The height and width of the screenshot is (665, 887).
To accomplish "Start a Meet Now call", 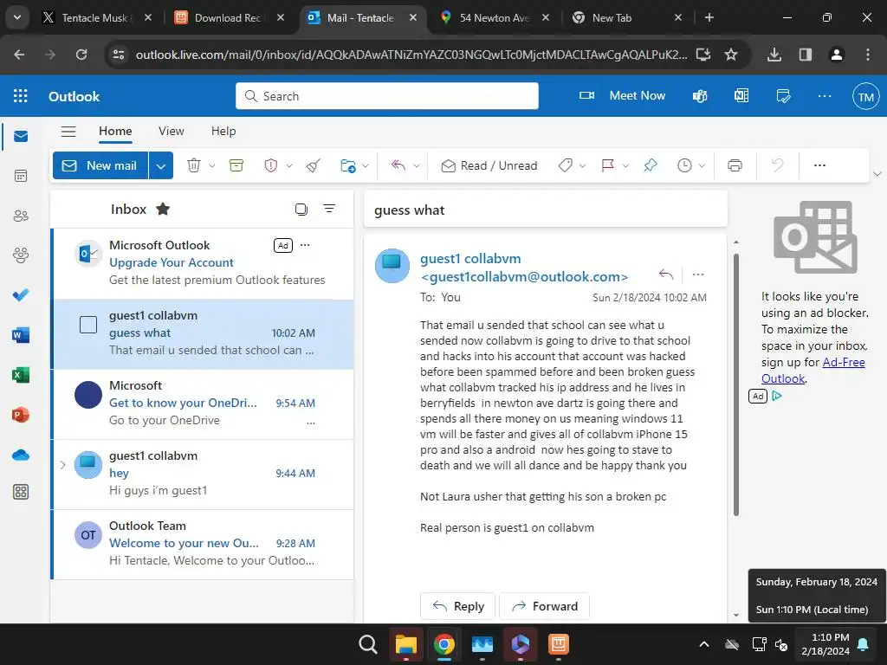I will (x=622, y=95).
